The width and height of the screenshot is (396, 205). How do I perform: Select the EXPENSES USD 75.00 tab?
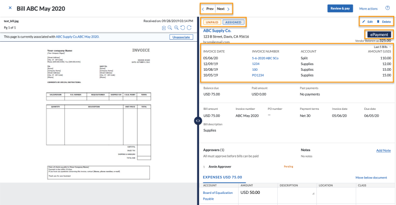coord(222,177)
